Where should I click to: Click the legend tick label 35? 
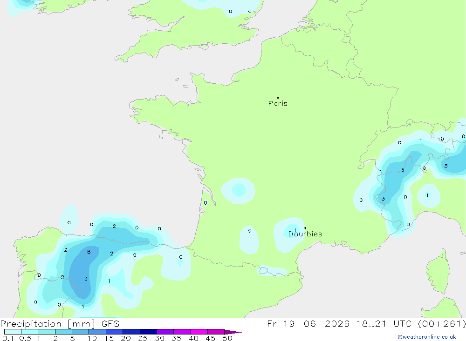pos(177,338)
